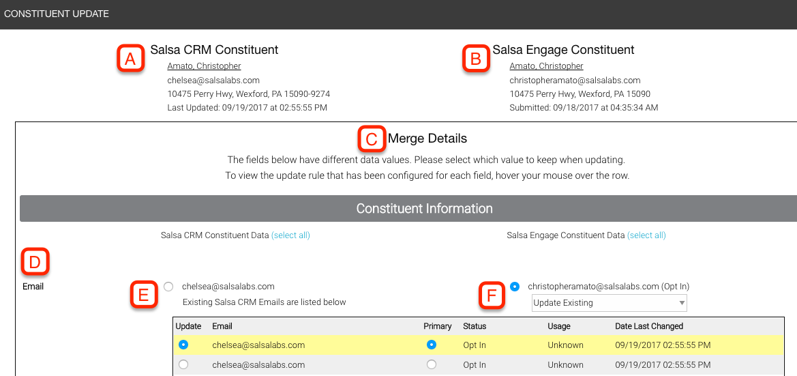
Task: Click chelsea@salsalabs.com in the highlighted yellow row
Action: point(258,345)
